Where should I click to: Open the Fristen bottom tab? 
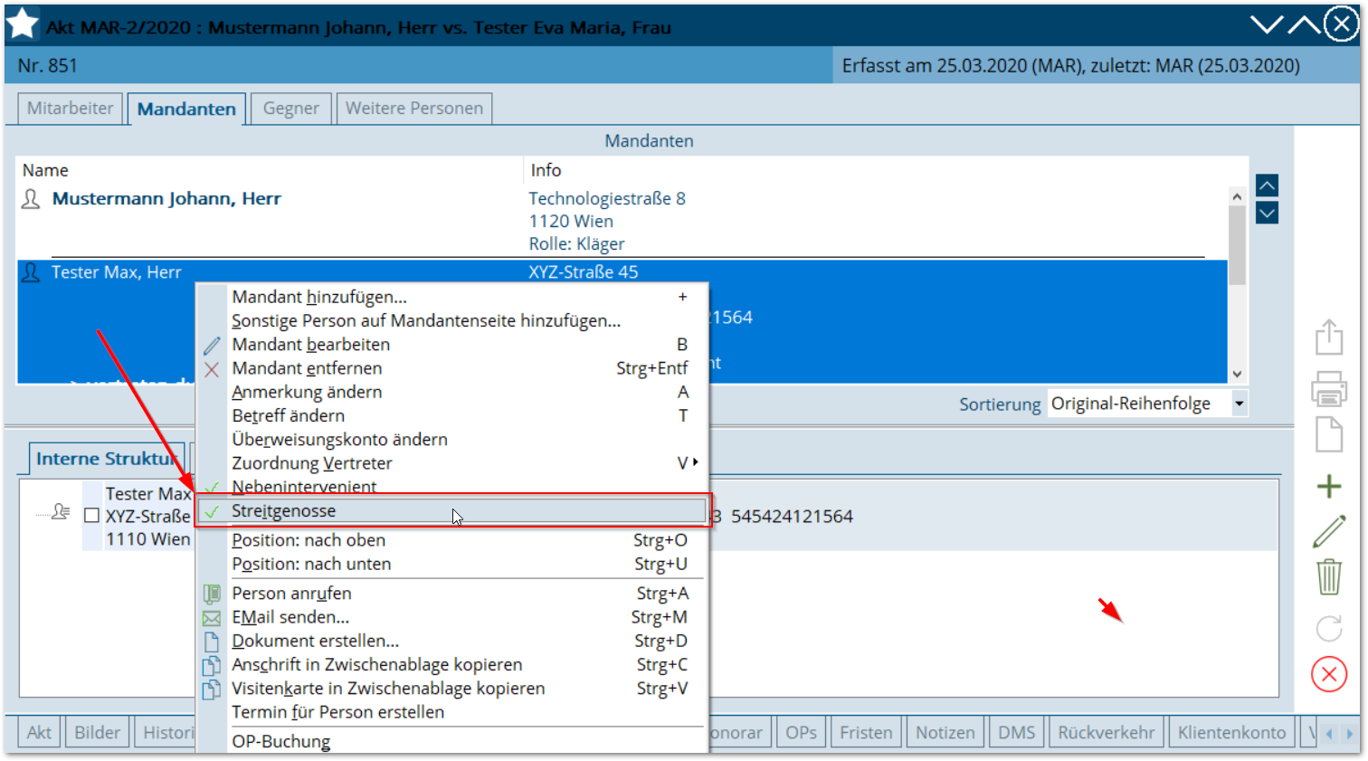[x=866, y=732]
